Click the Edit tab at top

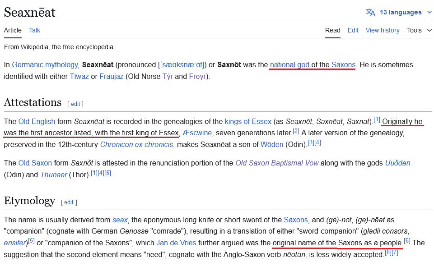tap(353, 30)
